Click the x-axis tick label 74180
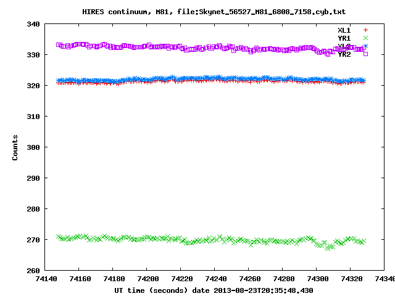Image resolution: width=395 pixels, height=296 pixels. click(x=114, y=279)
